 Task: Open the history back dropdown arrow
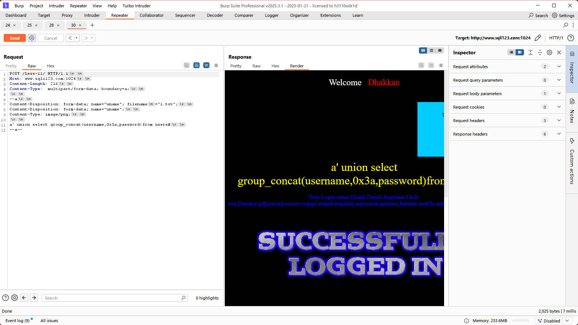coord(77,38)
